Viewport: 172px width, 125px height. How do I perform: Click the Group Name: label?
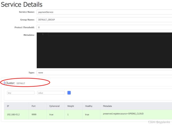click(27, 20)
